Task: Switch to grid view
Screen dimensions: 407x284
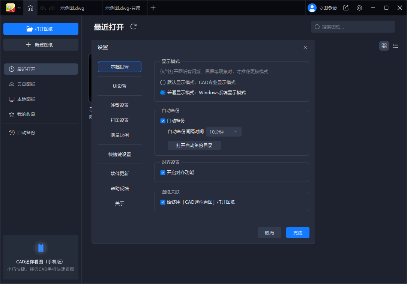Action: [x=384, y=45]
